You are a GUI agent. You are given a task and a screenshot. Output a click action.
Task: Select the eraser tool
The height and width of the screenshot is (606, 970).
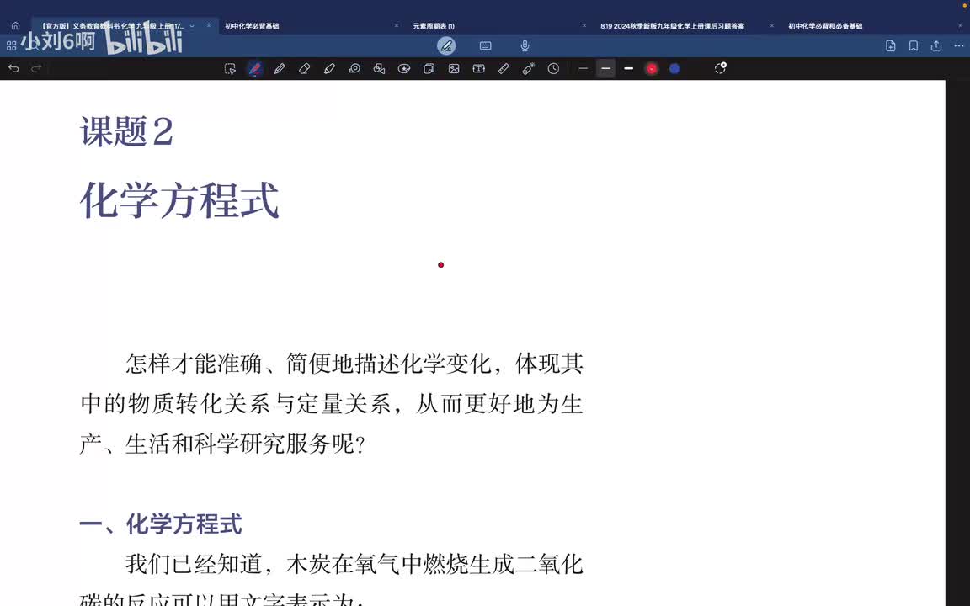point(304,69)
